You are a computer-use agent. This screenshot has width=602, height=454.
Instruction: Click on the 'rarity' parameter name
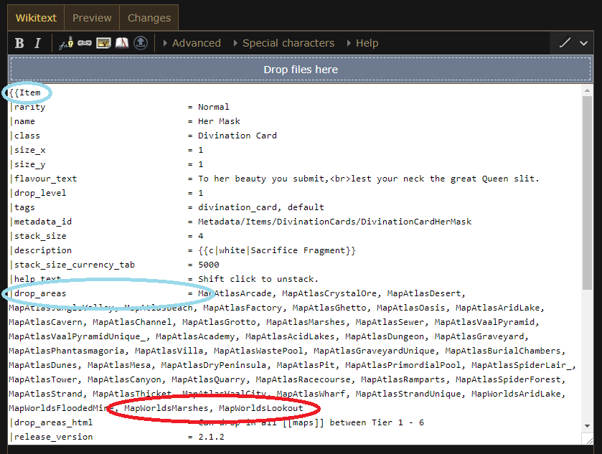(29, 107)
